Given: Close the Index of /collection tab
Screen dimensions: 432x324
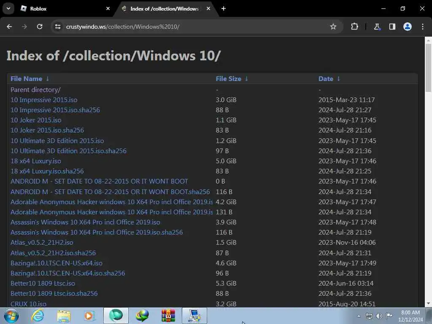Looking at the screenshot, I should (x=208, y=8).
